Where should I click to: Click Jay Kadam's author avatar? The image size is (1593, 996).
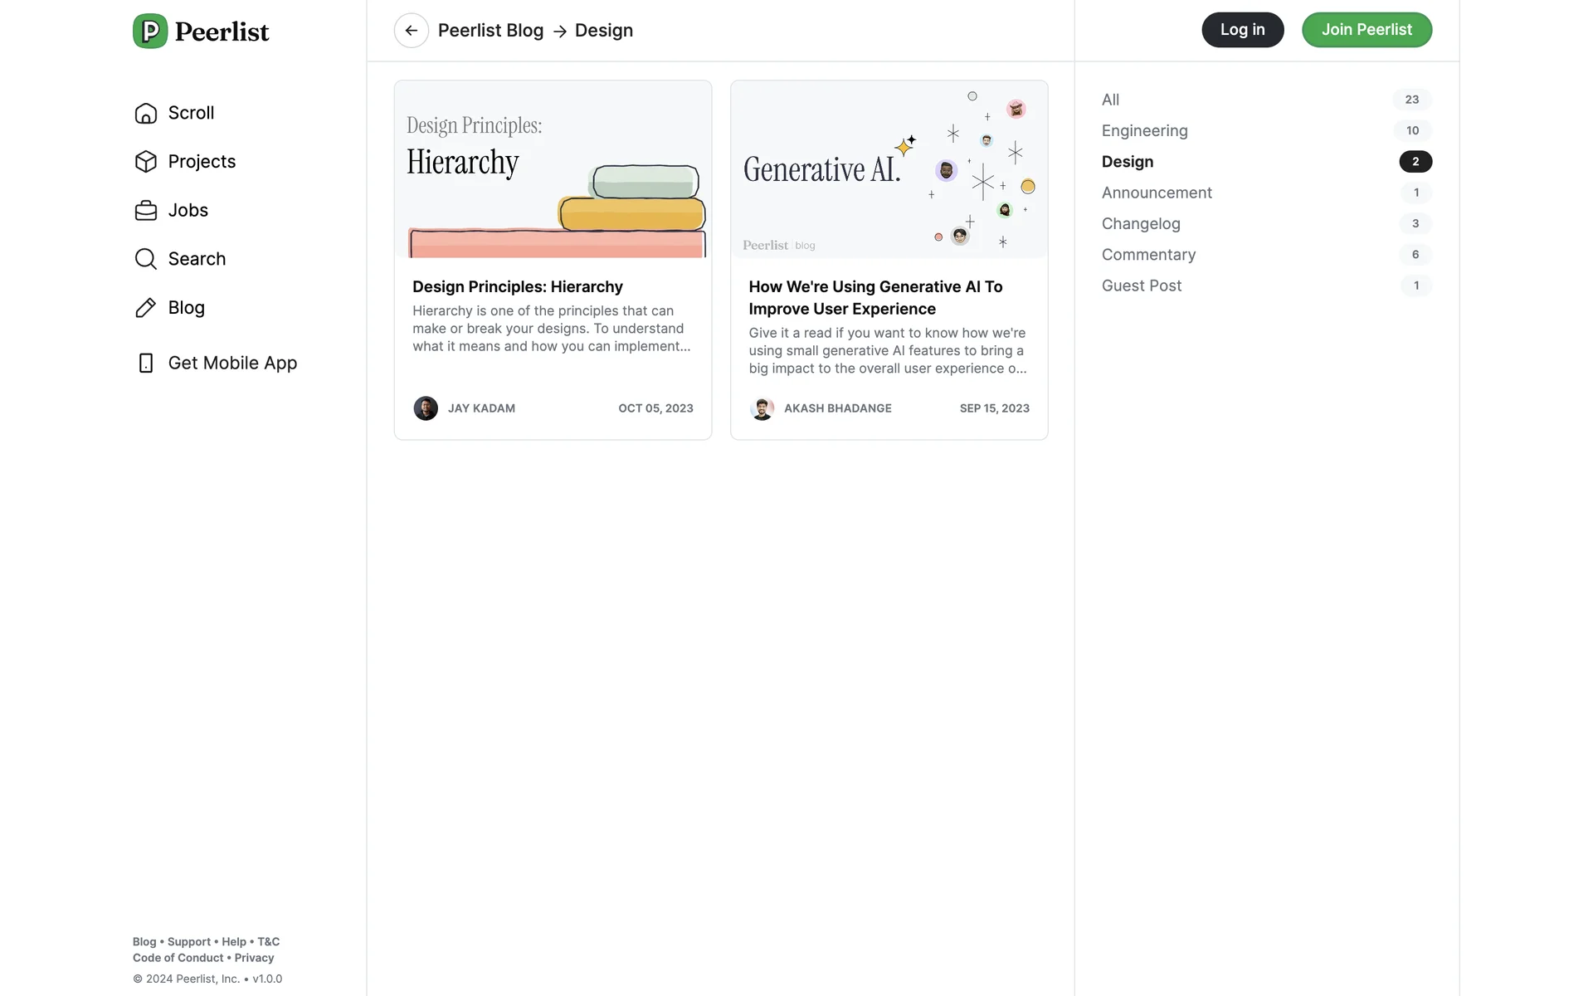pos(426,408)
